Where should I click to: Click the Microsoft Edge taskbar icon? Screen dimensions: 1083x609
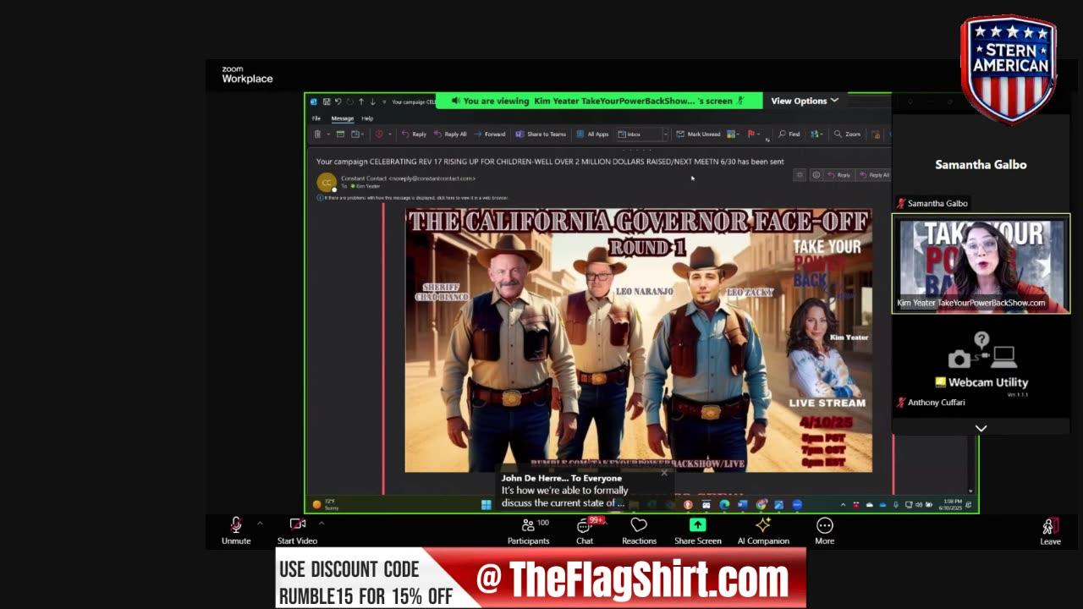coord(724,504)
